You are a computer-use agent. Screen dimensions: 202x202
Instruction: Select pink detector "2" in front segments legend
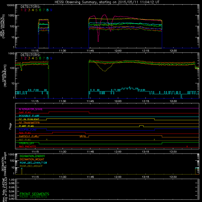pyautogui.click(x=26, y=10)
